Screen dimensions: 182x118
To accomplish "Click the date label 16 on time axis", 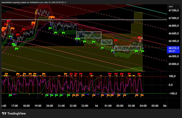I will pos(97,106).
